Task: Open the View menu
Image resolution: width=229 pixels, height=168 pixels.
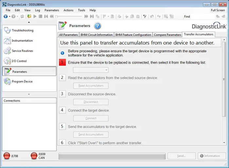Action: pyautogui.click(x=27, y=10)
